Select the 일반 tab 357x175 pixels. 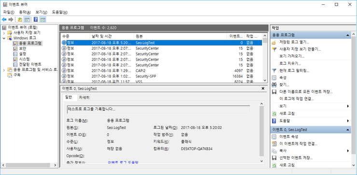[69, 97]
